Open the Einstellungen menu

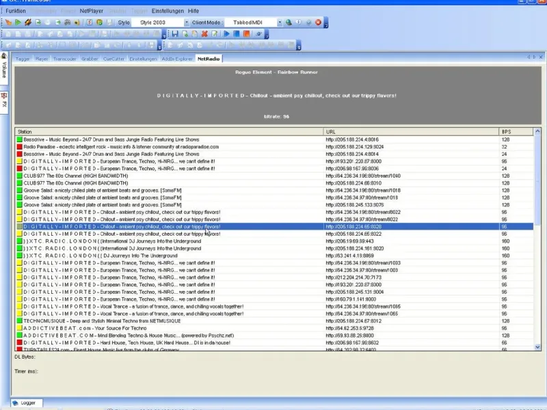(168, 11)
